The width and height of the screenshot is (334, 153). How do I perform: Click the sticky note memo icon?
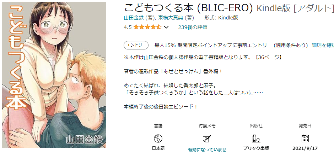[207, 139]
